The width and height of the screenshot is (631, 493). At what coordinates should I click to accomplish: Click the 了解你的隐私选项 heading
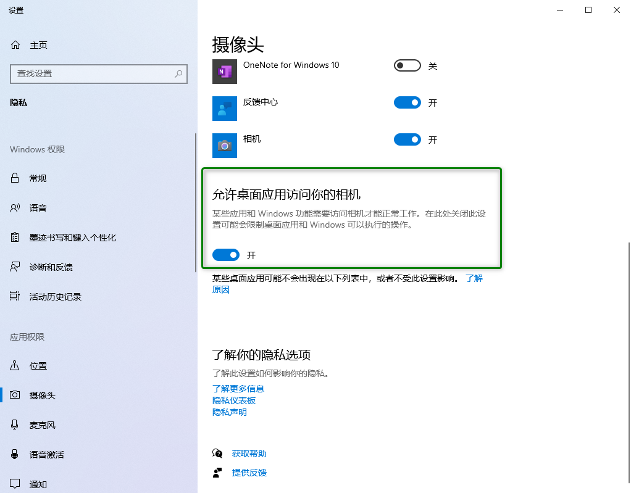tap(261, 355)
